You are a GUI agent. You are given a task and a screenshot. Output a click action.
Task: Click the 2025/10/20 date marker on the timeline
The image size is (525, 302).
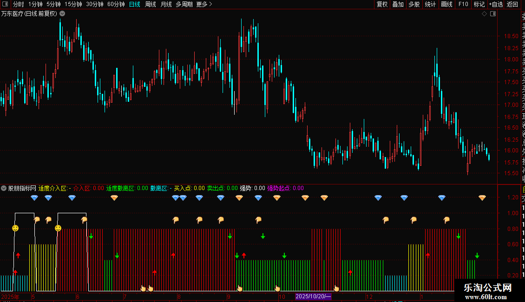tap(313, 296)
